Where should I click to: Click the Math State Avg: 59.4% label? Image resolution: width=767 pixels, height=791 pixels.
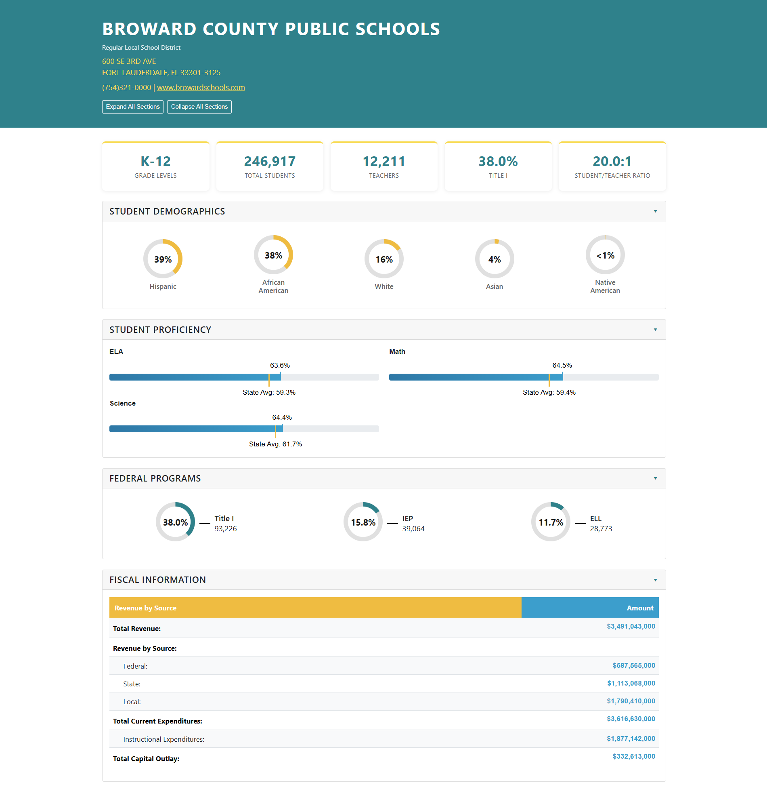pos(549,392)
